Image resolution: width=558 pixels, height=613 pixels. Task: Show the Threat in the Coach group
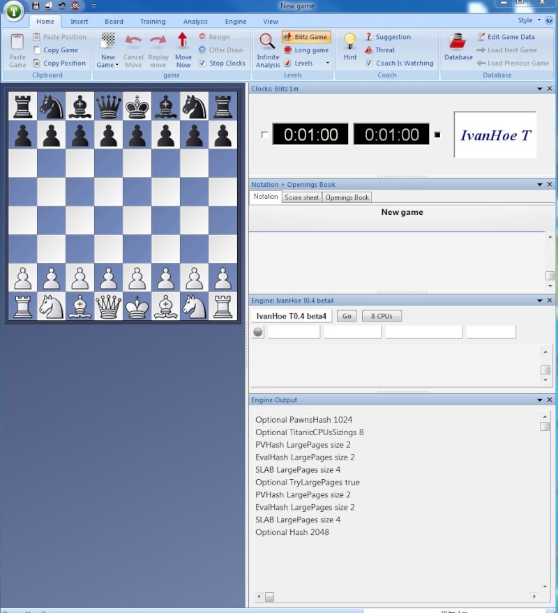[x=379, y=50]
